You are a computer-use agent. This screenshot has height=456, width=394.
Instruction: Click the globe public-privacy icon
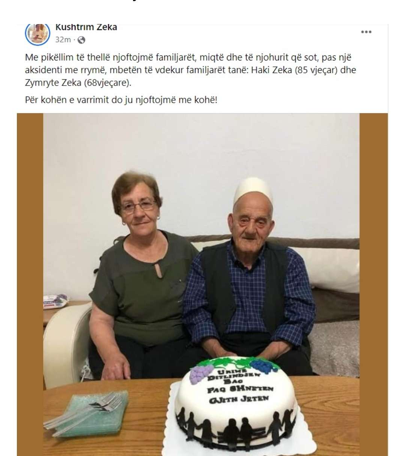coord(81,40)
